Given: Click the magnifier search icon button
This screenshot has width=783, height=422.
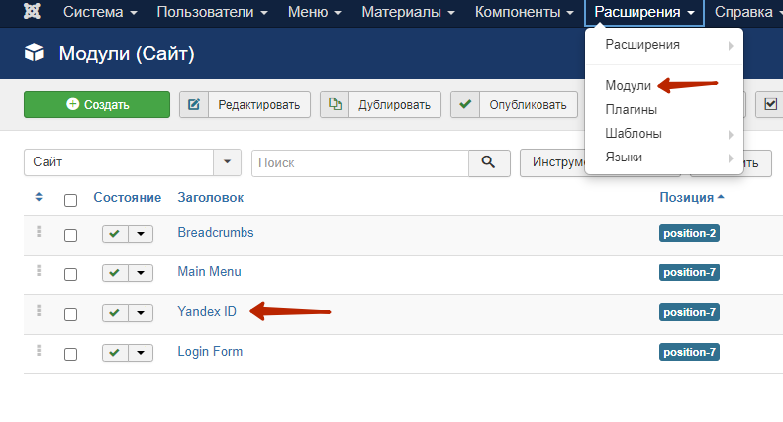Looking at the screenshot, I should [488, 163].
